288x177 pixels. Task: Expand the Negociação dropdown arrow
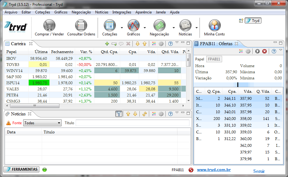point(174,28)
